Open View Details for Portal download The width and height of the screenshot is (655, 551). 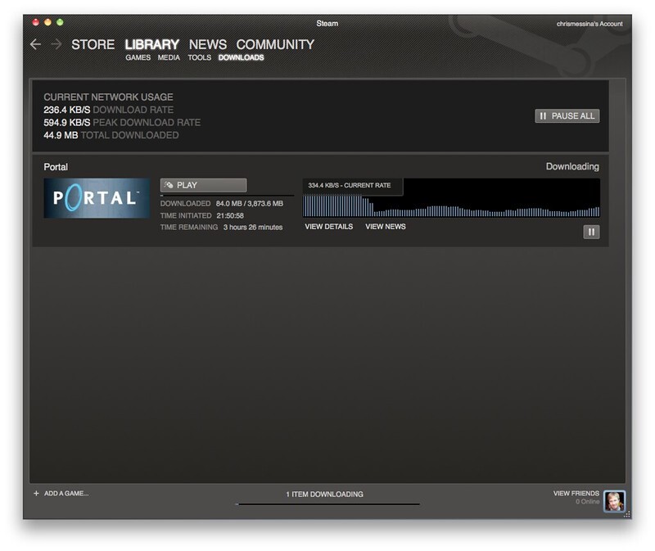click(x=328, y=227)
